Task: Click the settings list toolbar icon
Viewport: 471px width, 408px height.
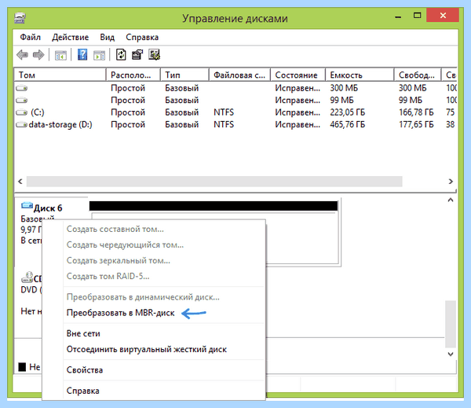Action: coord(155,55)
